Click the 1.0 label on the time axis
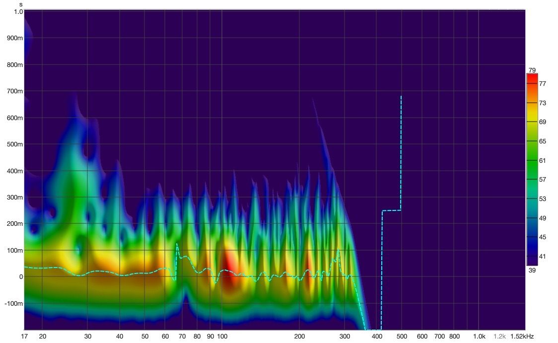This screenshot has height=343, width=558. 18,12
